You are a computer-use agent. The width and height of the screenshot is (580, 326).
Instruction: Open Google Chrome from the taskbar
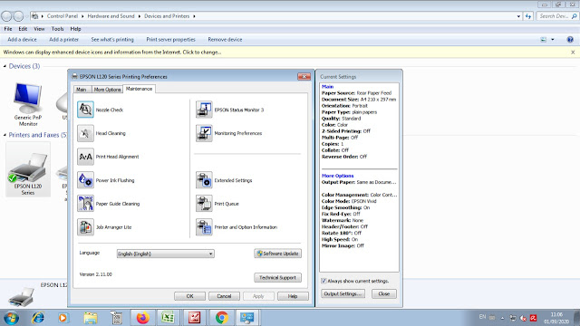[221, 318]
